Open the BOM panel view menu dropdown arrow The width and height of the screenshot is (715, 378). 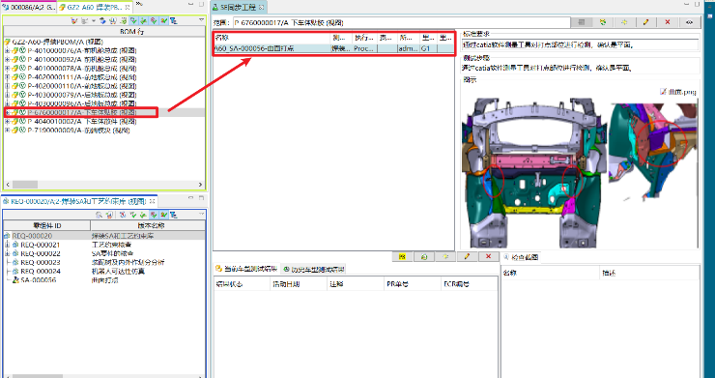pos(201,20)
